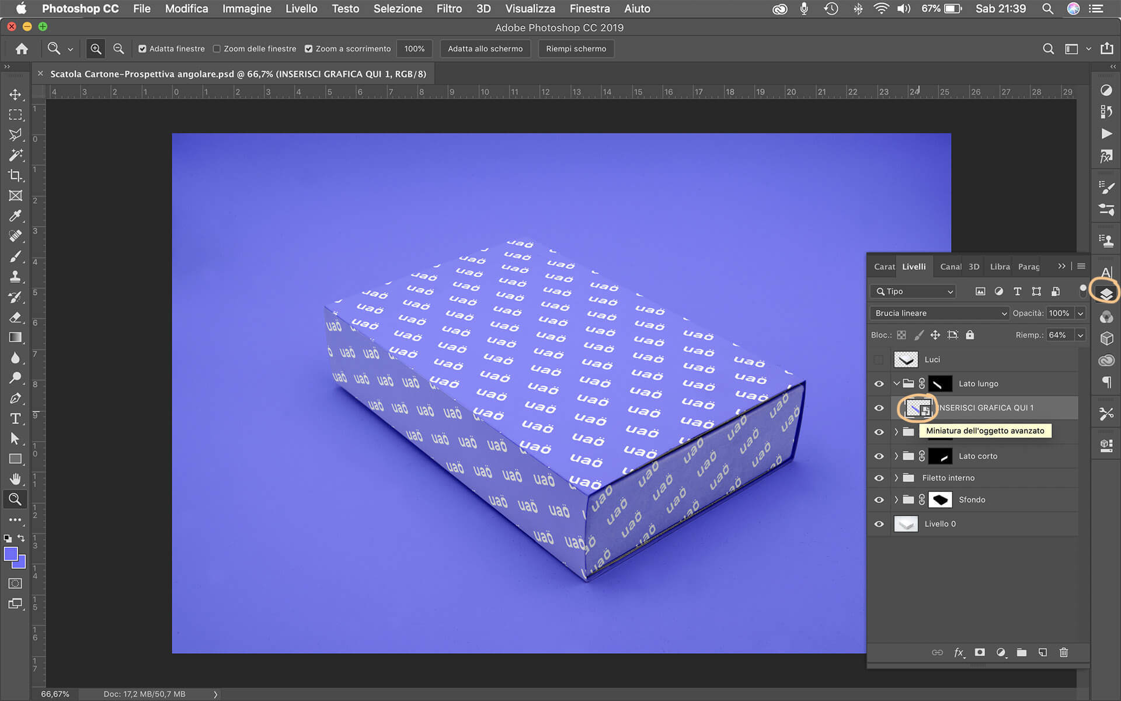Click the zoom out magnifier icon
This screenshot has height=701, width=1121.
coord(119,49)
